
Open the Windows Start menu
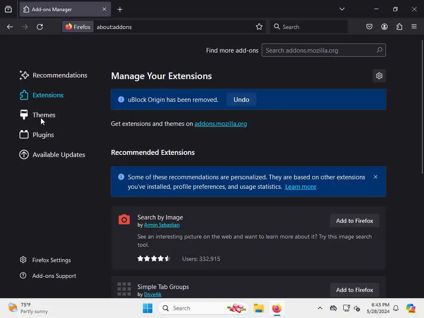(148, 308)
